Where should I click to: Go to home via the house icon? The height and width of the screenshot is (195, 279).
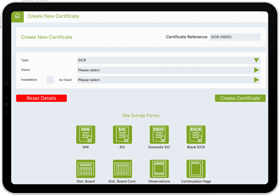coord(17,16)
